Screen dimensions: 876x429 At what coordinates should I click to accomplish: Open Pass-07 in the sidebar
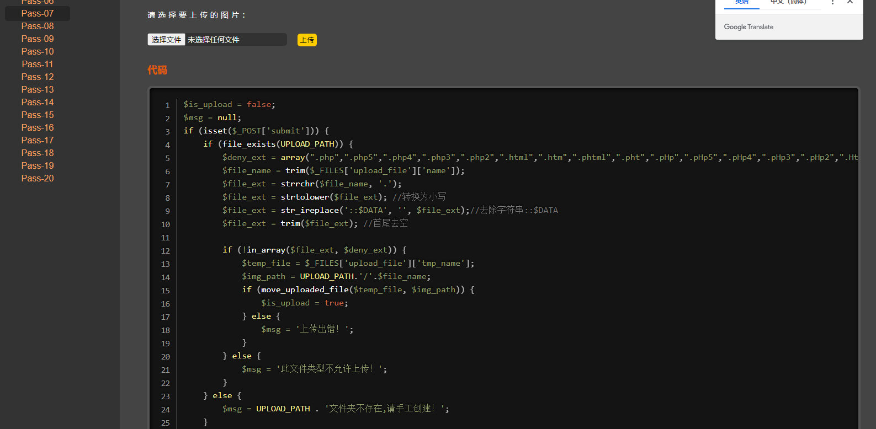coord(38,13)
